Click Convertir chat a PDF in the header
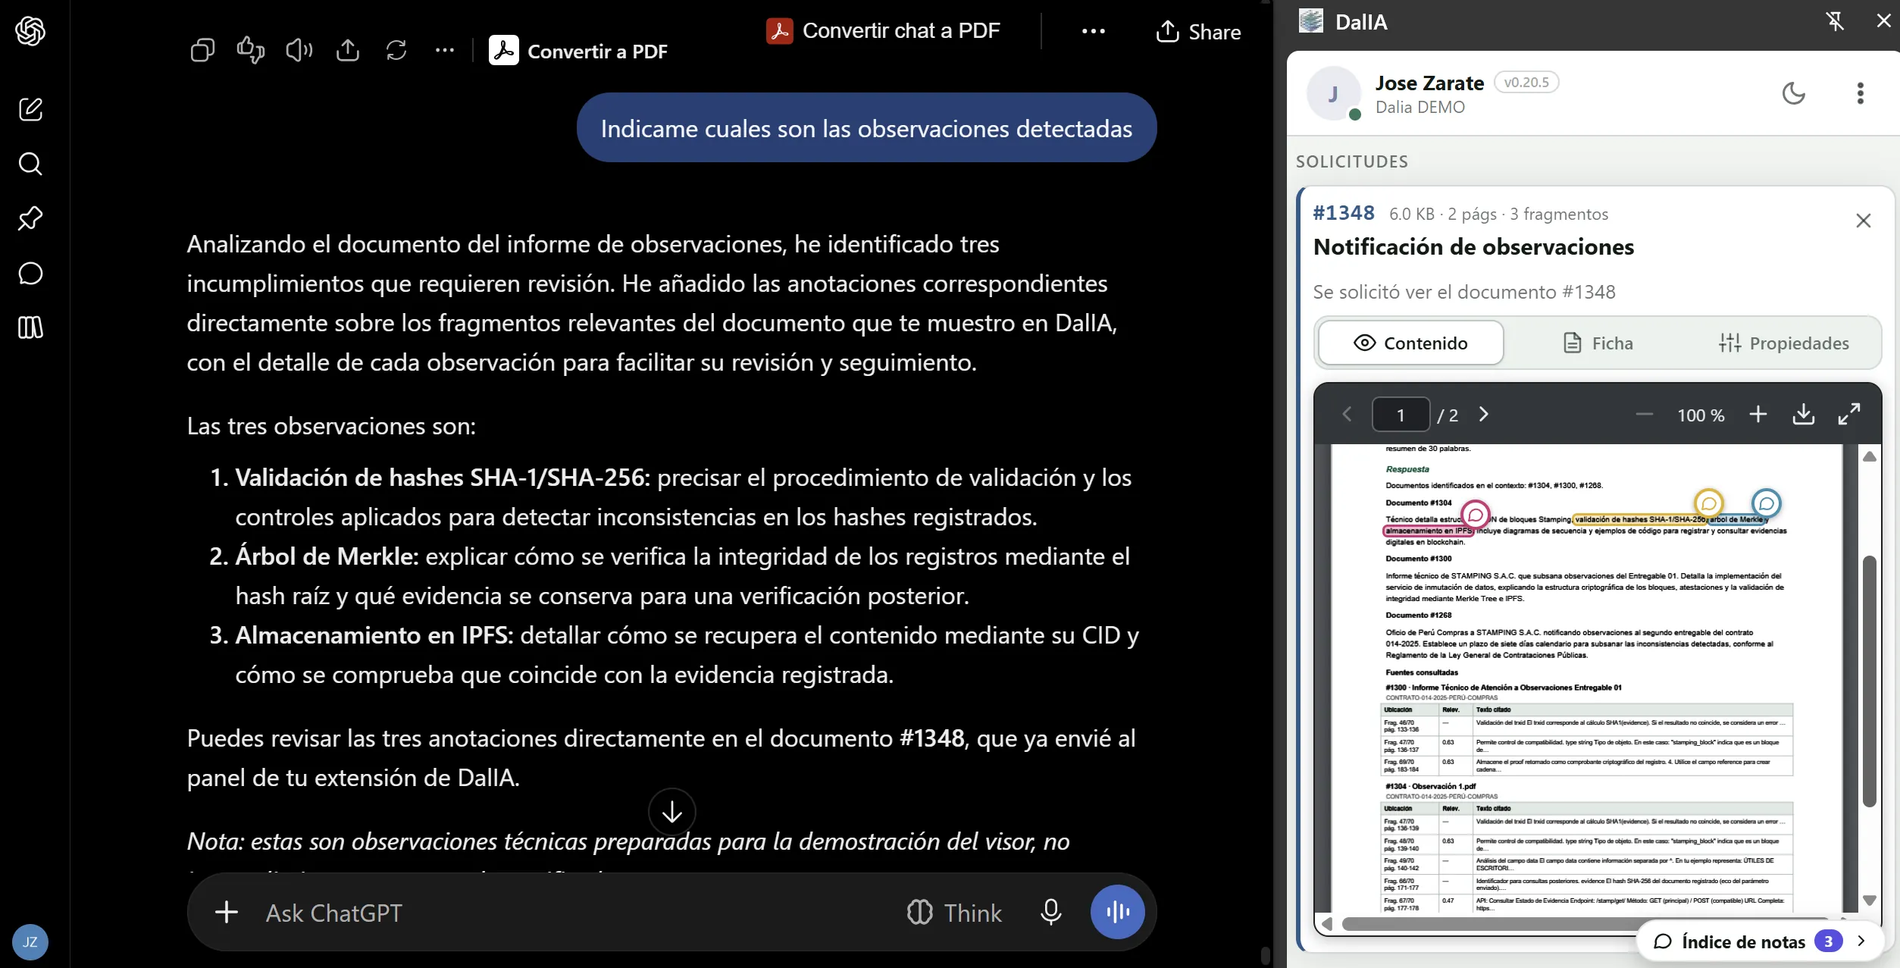1900x968 pixels. click(883, 30)
